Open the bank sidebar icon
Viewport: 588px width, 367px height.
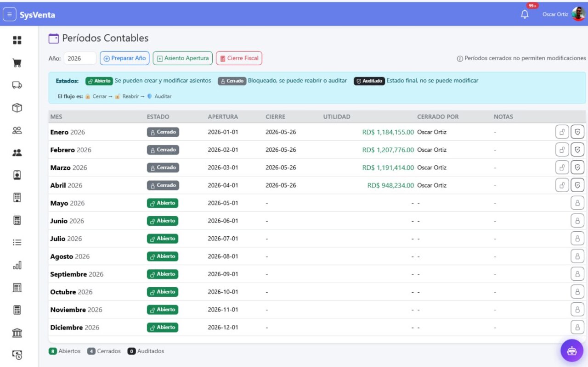pos(17,333)
